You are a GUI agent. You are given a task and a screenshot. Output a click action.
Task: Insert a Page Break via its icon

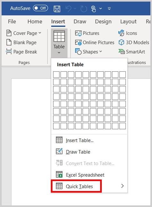point(9,51)
